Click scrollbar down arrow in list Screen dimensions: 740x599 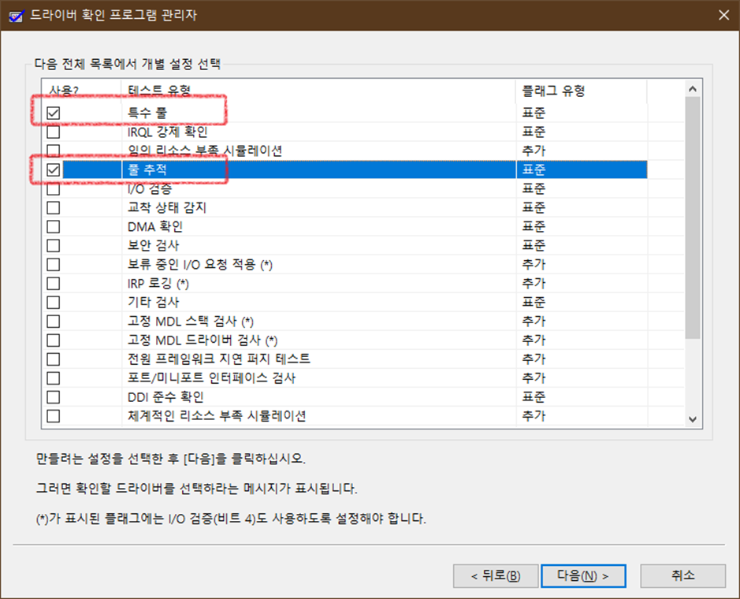click(693, 419)
